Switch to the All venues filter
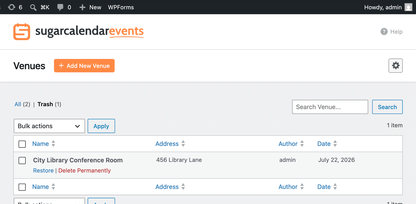The height and width of the screenshot is (204, 416). 18,104
